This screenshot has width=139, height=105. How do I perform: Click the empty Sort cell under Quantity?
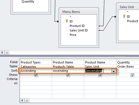128,71
